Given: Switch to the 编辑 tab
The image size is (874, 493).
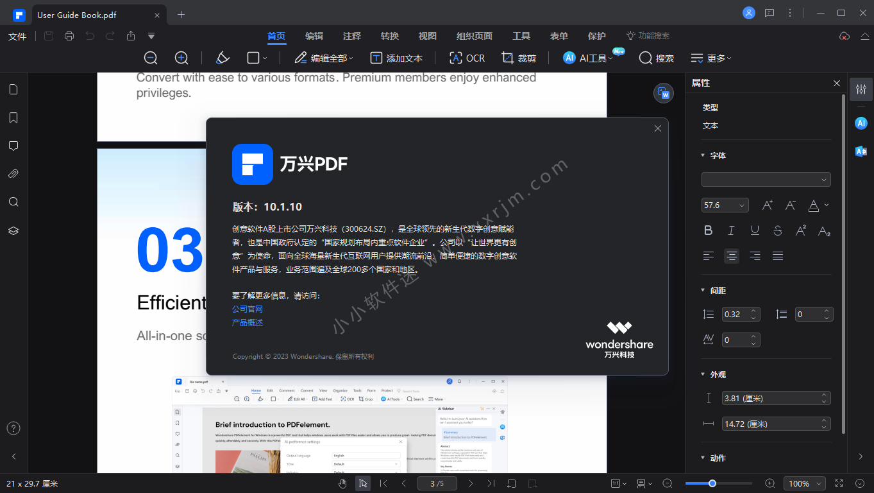Looking at the screenshot, I should click(x=314, y=36).
